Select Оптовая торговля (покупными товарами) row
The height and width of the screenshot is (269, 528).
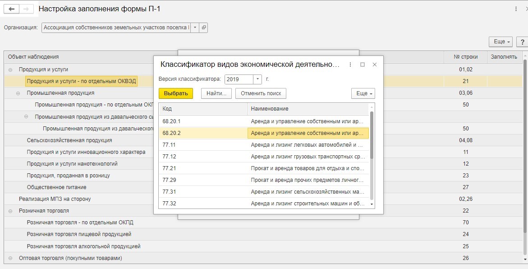(x=70, y=258)
